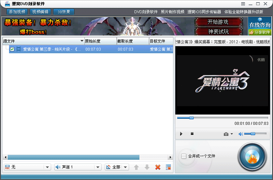Open the 体验全能转换器升级版 link
The image size is (273, 180).
244,12
